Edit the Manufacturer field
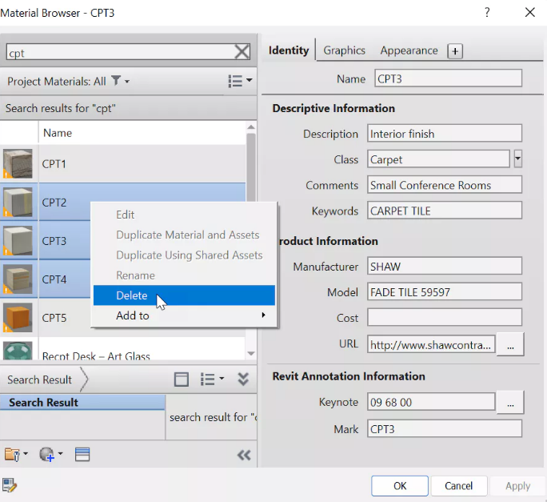Viewport: 547px width, 502px height. [x=445, y=267]
